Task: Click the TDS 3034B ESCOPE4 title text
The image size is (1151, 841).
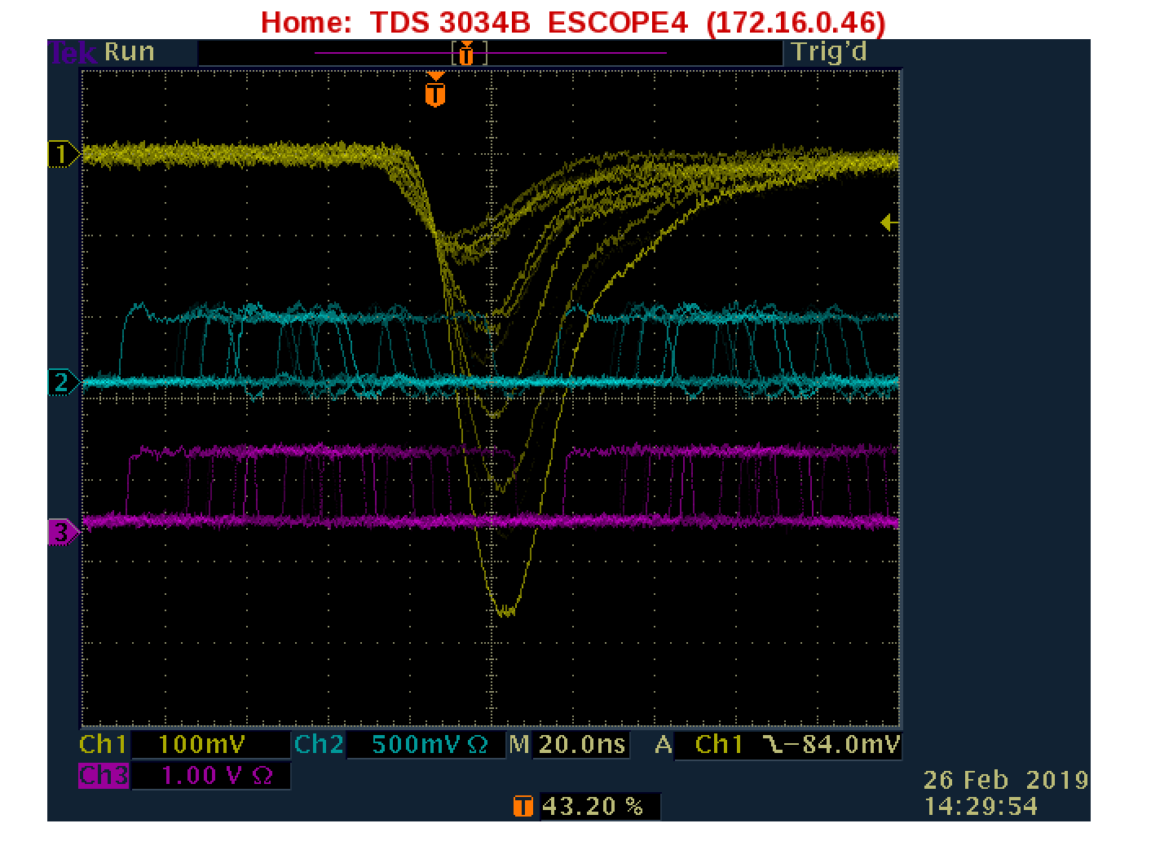Action: point(529,22)
